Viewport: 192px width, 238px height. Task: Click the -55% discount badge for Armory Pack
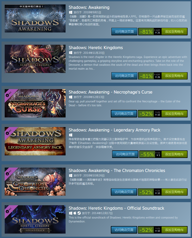pos(147,154)
